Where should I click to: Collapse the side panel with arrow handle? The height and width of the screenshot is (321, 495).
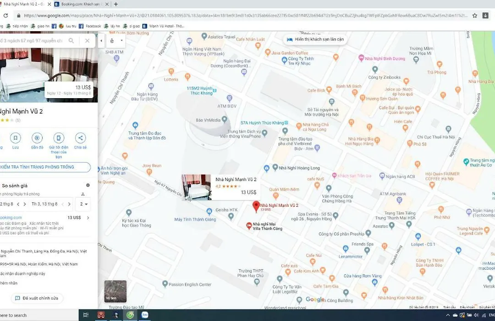pos(101,41)
